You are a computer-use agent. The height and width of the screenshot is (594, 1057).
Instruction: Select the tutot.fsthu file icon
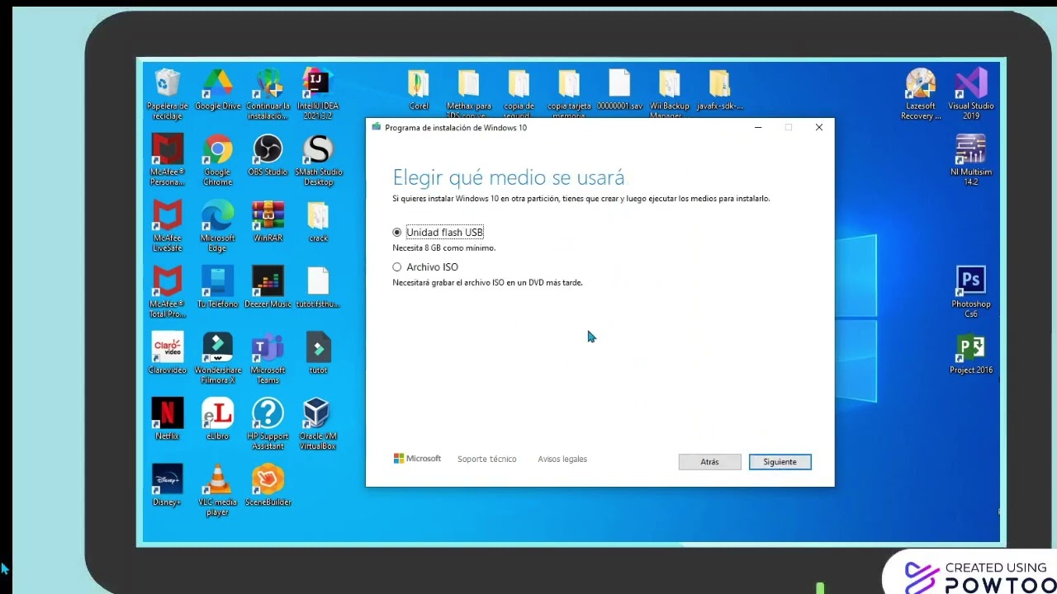318,281
